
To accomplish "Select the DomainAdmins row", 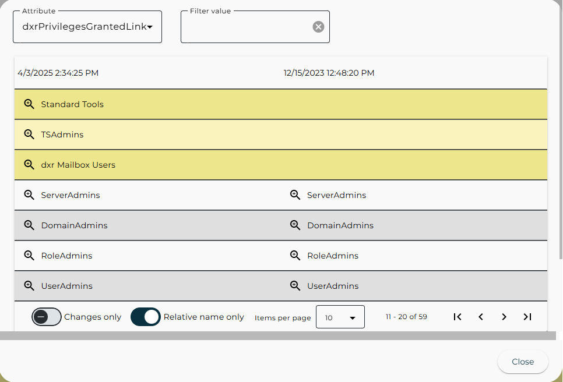I will 175,225.
